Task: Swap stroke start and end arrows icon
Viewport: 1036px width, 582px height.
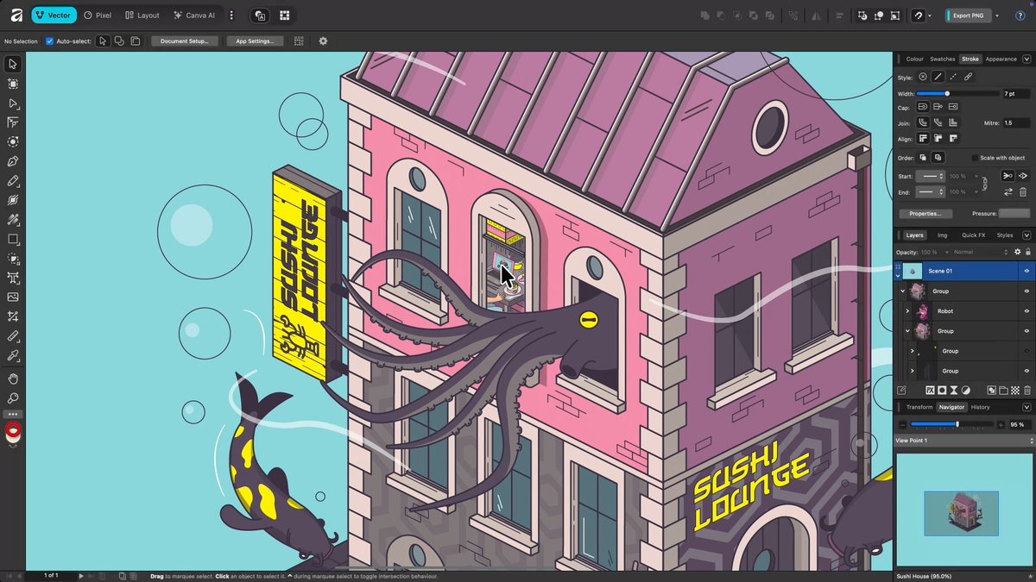Action: click(x=1008, y=191)
